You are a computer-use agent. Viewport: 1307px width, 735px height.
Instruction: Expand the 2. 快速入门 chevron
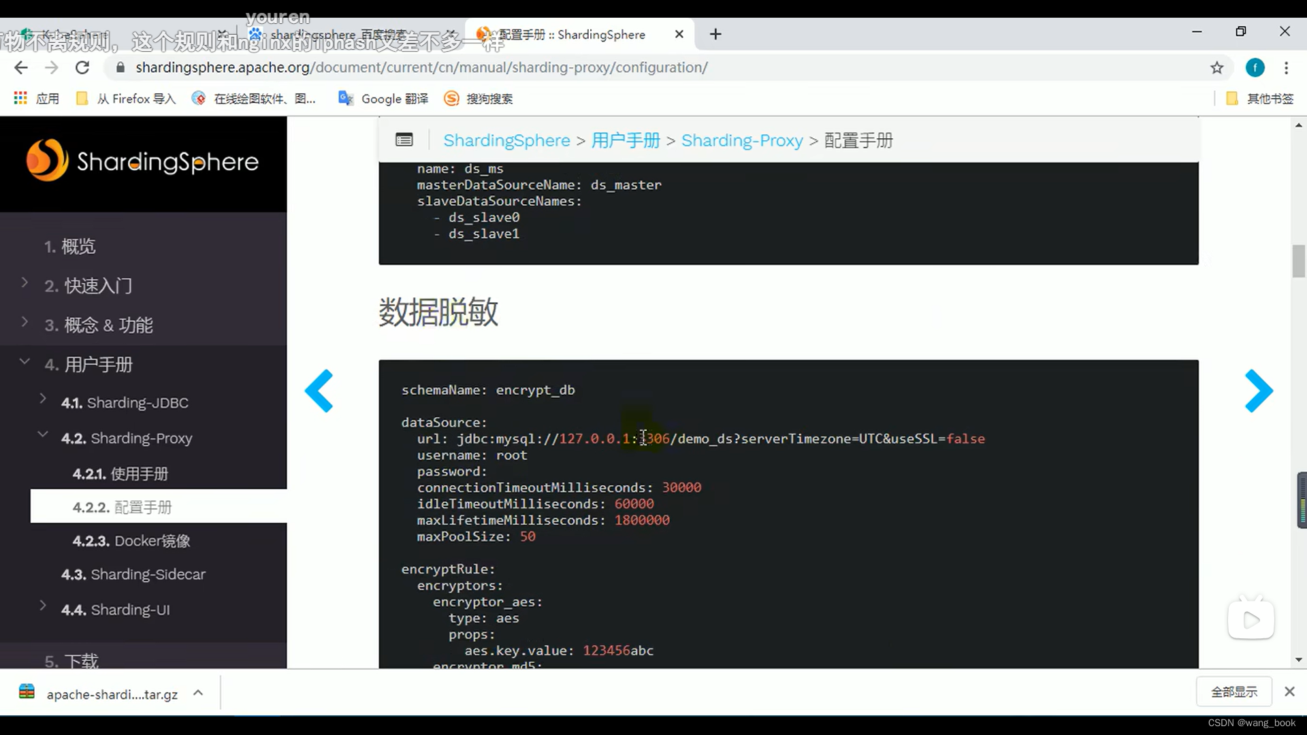point(25,282)
